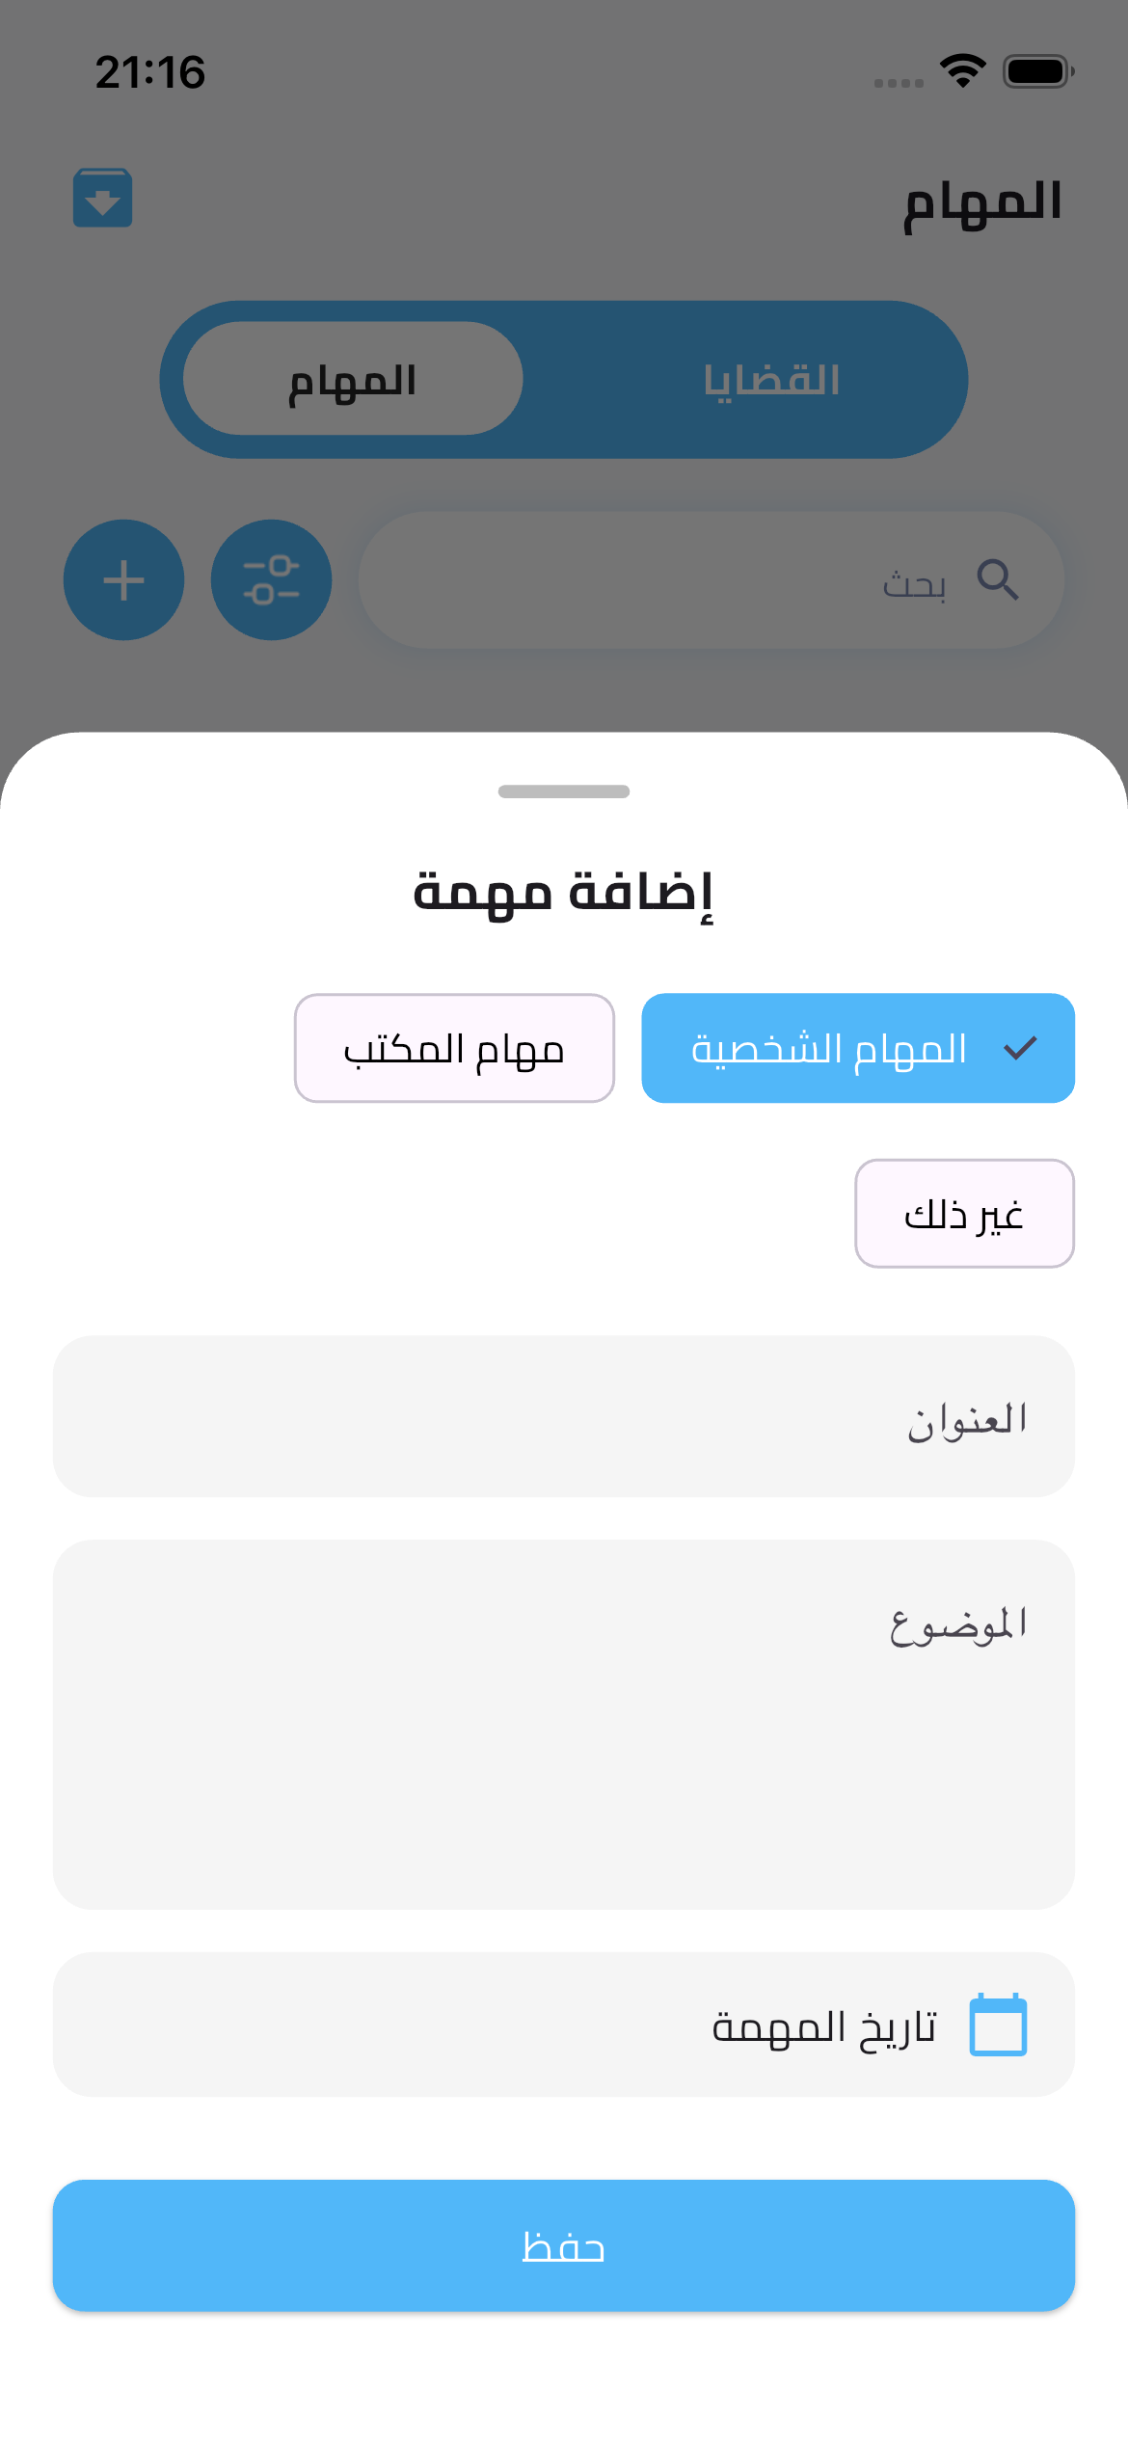Choose the غير ذلك chip

(964, 1214)
